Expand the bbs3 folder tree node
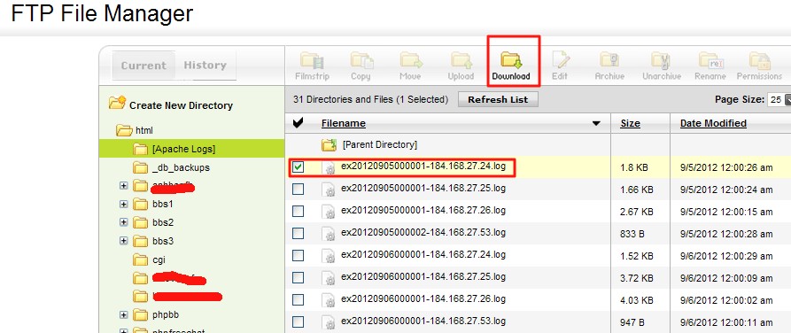The image size is (791, 333). [x=124, y=241]
